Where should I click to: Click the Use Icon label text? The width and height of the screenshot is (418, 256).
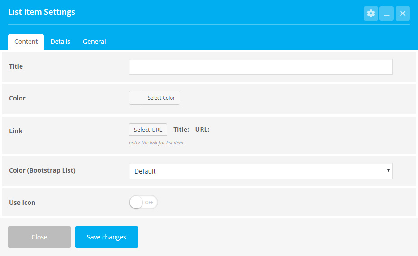22,203
